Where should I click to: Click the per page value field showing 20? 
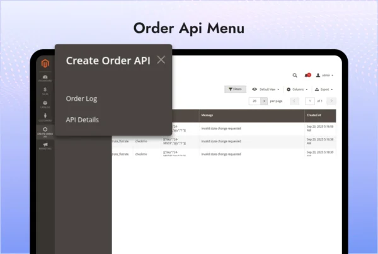click(255, 101)
